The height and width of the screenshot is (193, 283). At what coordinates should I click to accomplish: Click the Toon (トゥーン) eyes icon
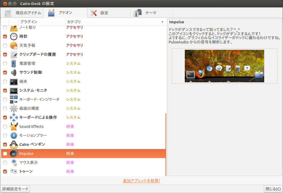tap(14, 171)
